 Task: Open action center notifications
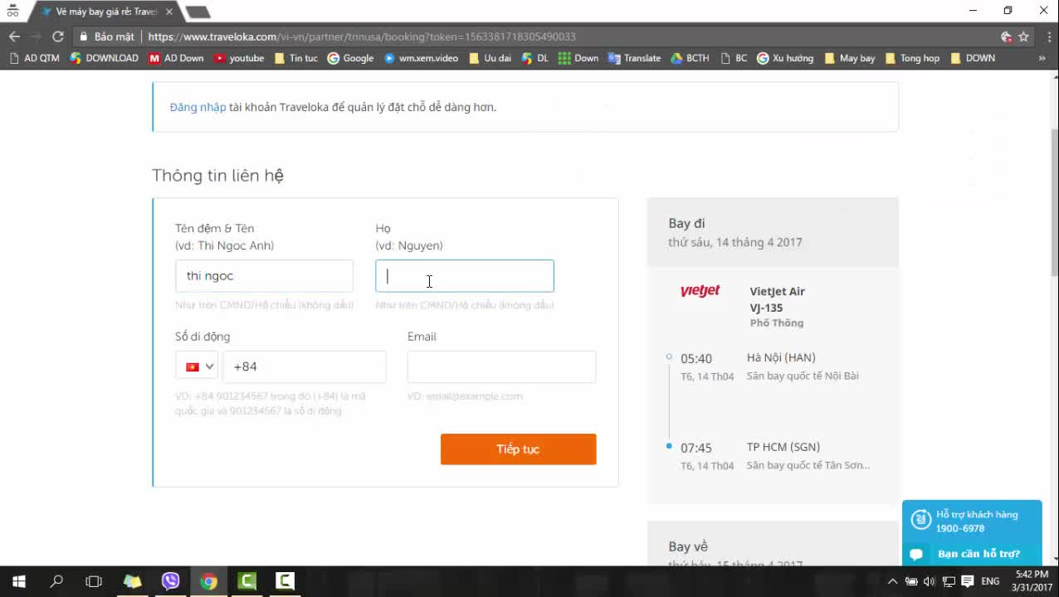(x=966, y=581)
